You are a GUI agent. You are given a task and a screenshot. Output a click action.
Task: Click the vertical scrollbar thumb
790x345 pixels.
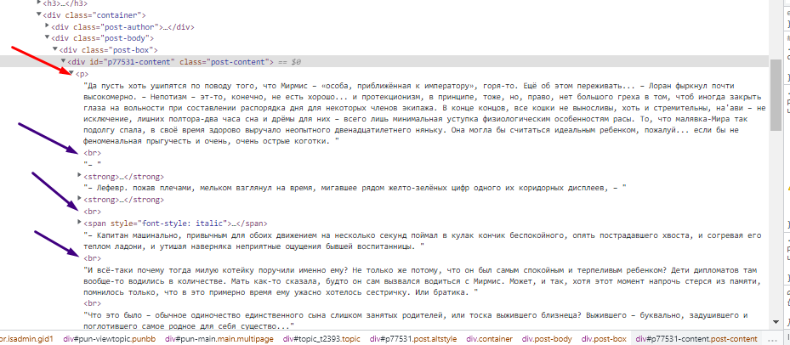click(775, 95)
